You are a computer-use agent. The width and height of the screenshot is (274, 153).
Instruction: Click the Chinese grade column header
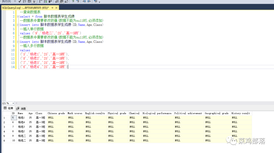[56, 113]
